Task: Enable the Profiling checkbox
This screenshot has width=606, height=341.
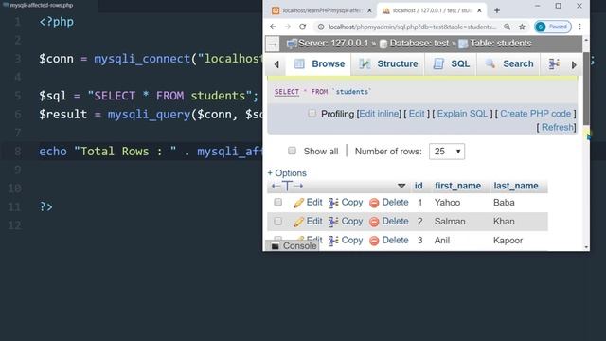Action: 312,114
